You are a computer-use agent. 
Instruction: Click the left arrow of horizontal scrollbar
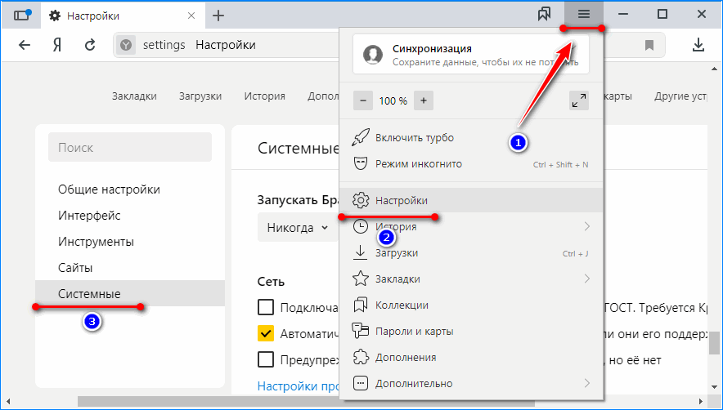7,402
